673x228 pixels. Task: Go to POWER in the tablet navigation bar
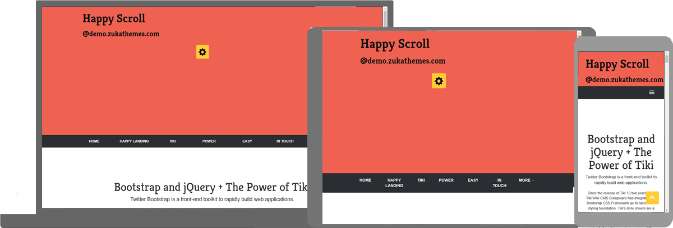446,180
